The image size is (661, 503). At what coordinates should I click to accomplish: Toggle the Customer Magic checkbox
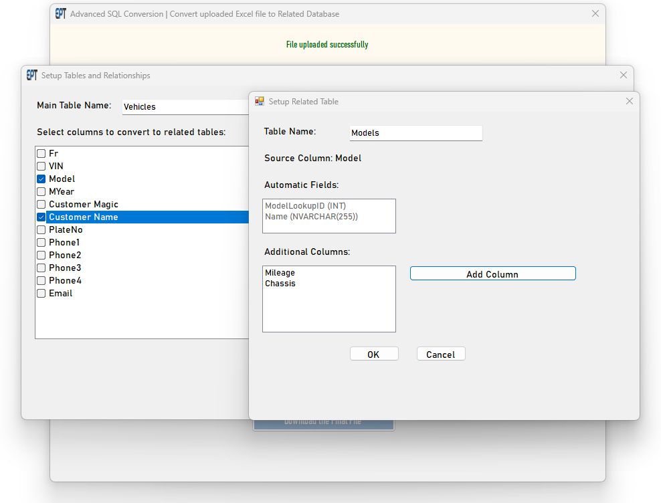41,204
